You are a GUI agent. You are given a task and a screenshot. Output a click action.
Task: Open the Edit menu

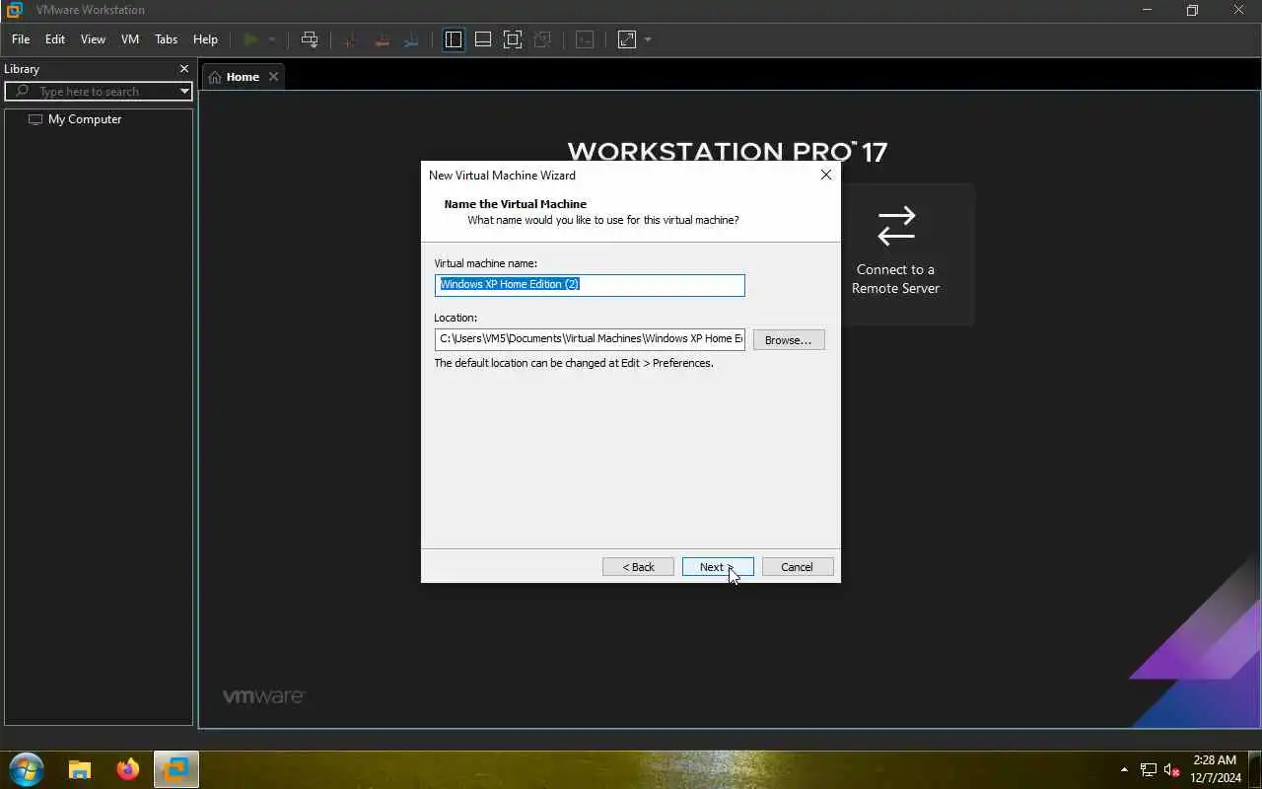pos(55,39)
